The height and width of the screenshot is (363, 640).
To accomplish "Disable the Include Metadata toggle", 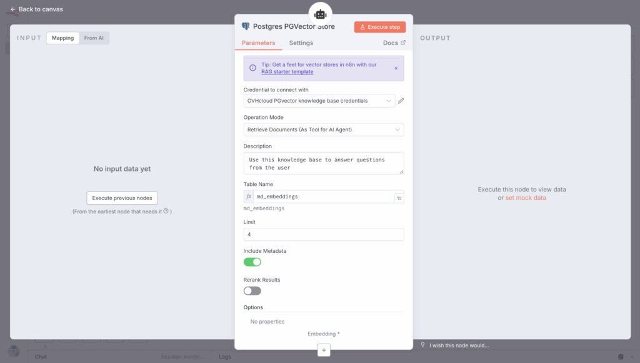I will click(252, 262).
